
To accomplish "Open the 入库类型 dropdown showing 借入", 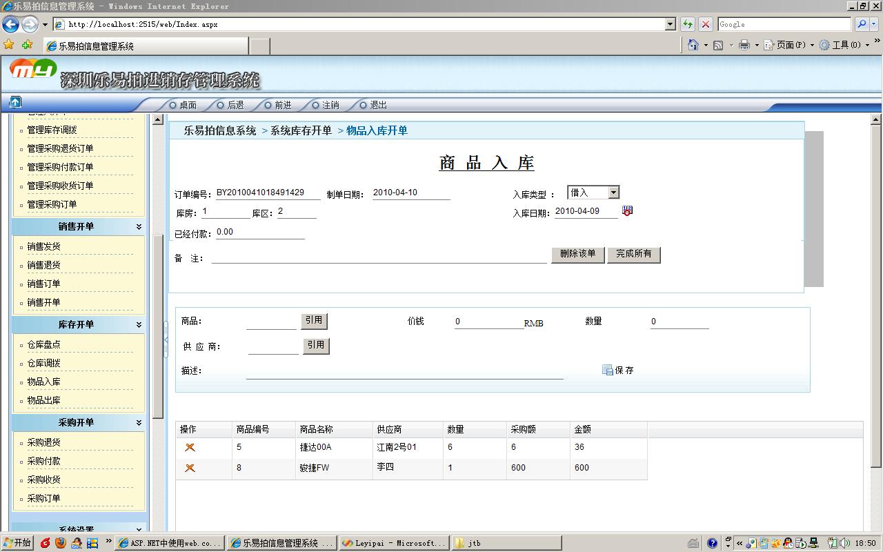I will coord(612,192).
